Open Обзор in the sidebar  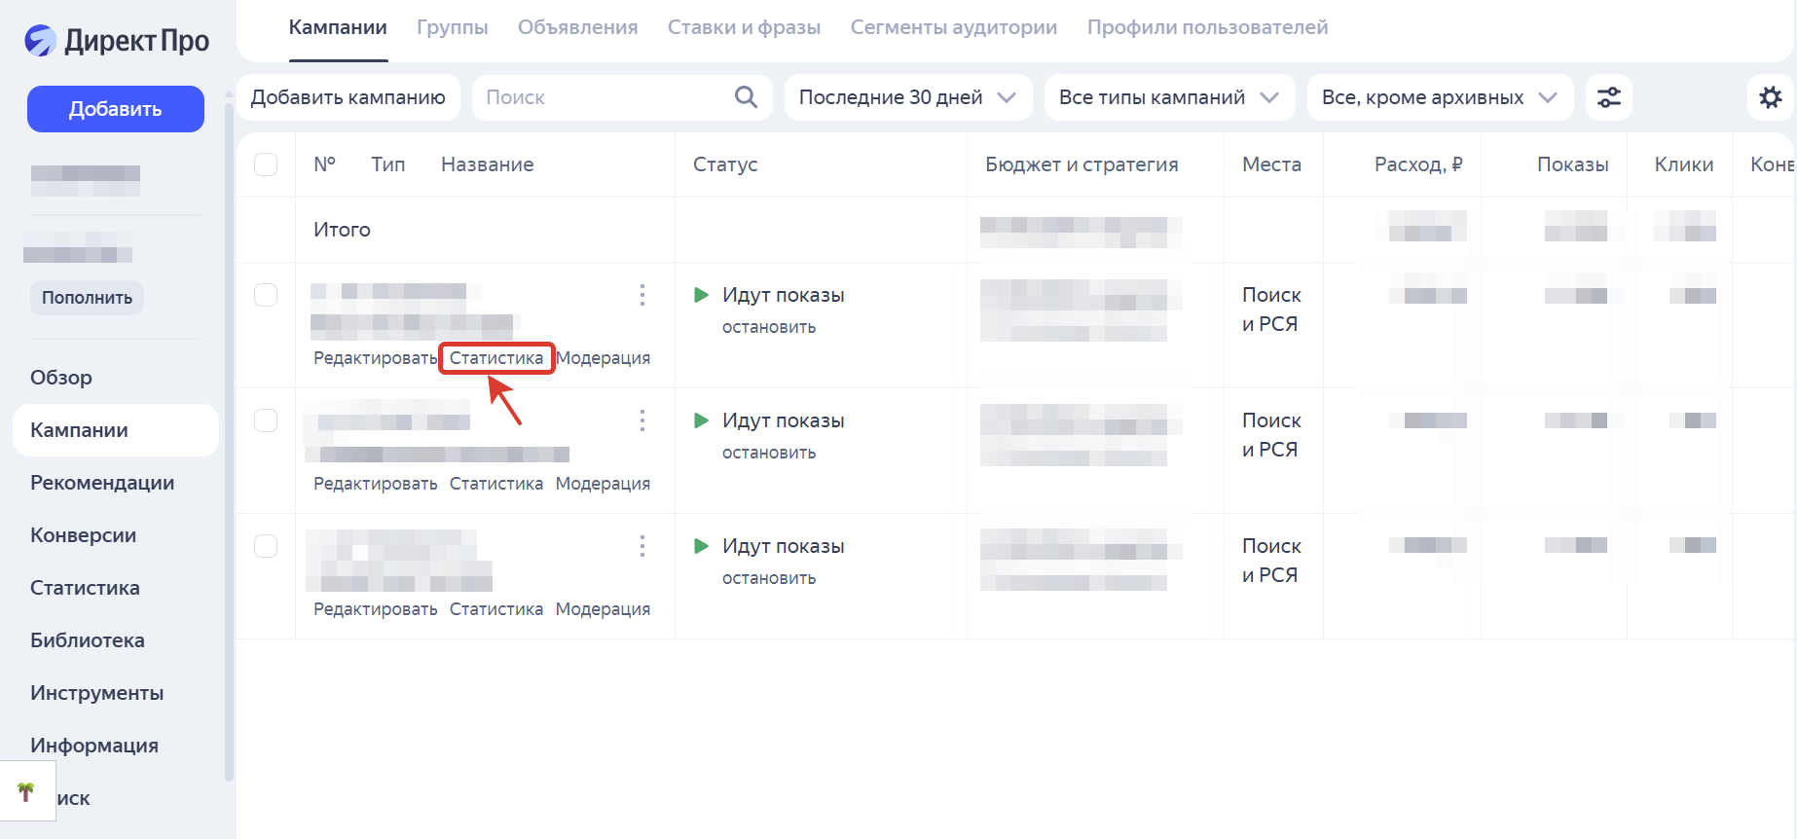[61, 378]
